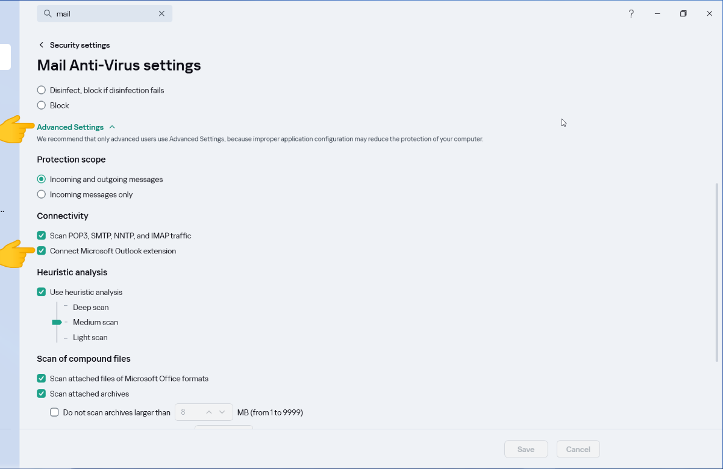Enable Do not scan archives larger than
Image resolution: width=723 pixels, height=469 pixels.
55,412
